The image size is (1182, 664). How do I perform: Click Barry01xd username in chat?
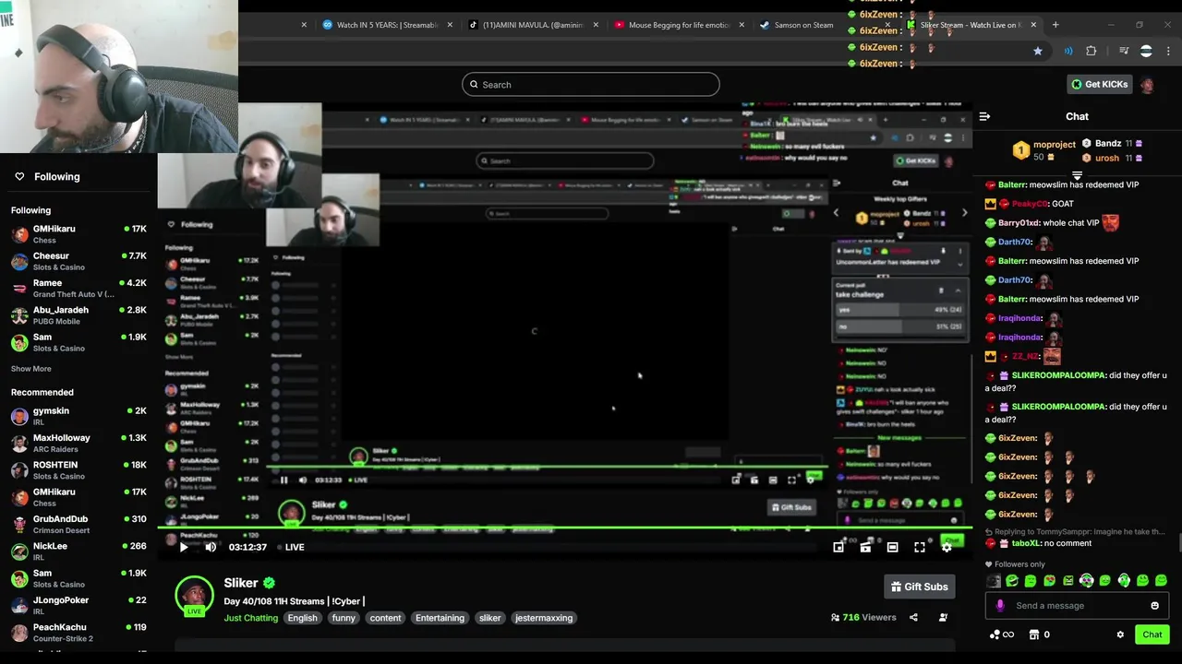[1019, 223]
